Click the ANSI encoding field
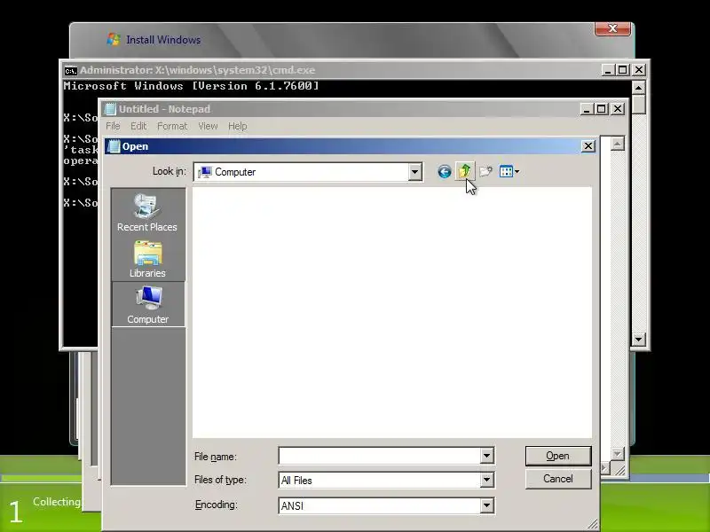The width and height of the screenshot is (710, 532). point(379,505)
